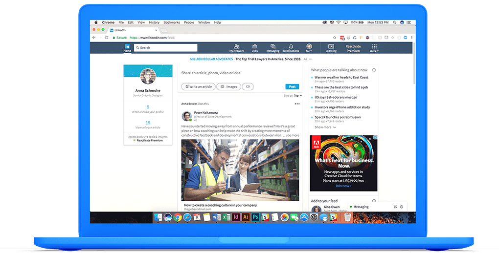The height and width of the screenshot is (253, 499).
Task: Open the Edit menu
Action: click(x=131, y=22)
